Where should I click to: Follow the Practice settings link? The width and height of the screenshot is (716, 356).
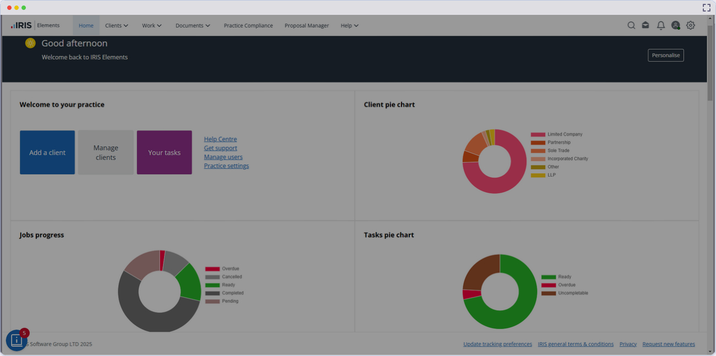226,166
